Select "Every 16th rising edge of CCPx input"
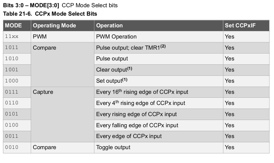Screen dimensions: 274x163 coord(142,92)
